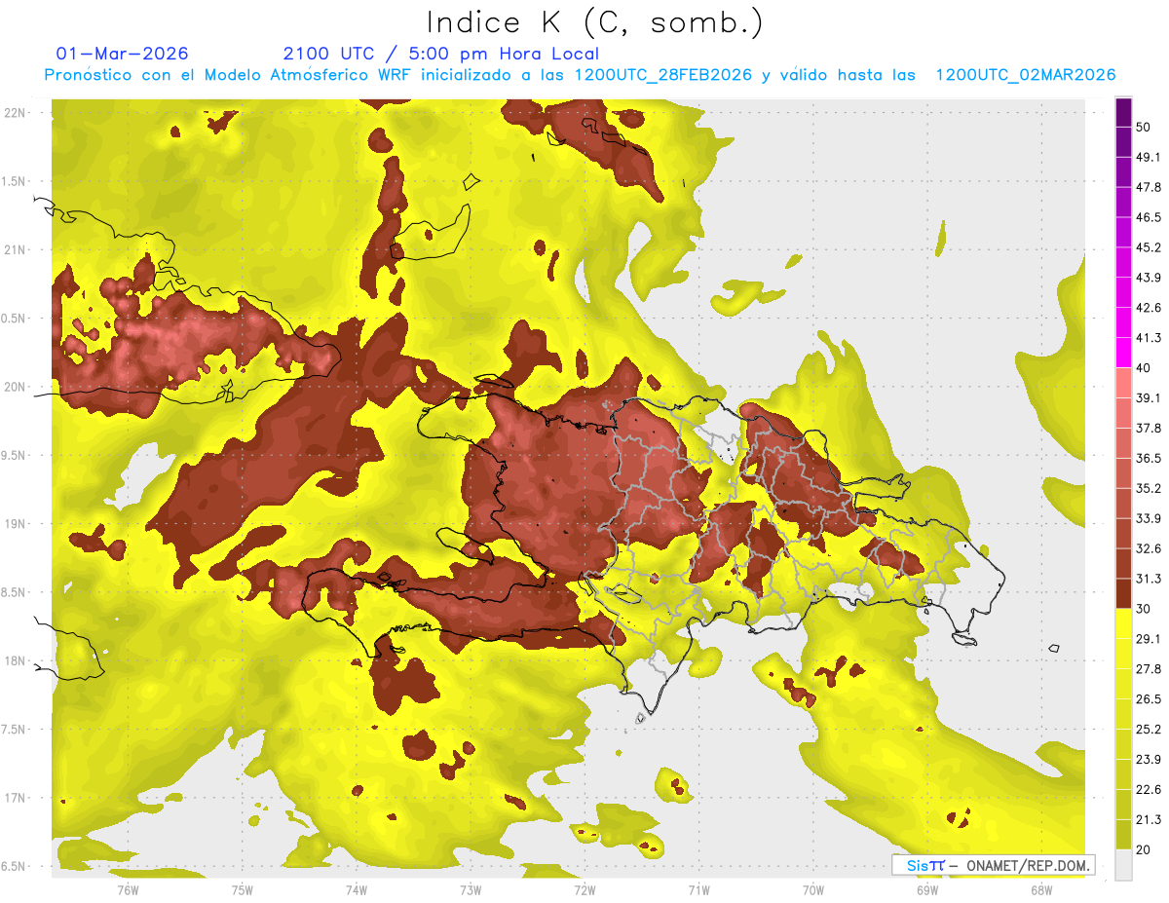Click the salmon segment between 39.1 and 40
Image resolution: width=1169 pixels, height=903 pixels.
pos(1124,383)
